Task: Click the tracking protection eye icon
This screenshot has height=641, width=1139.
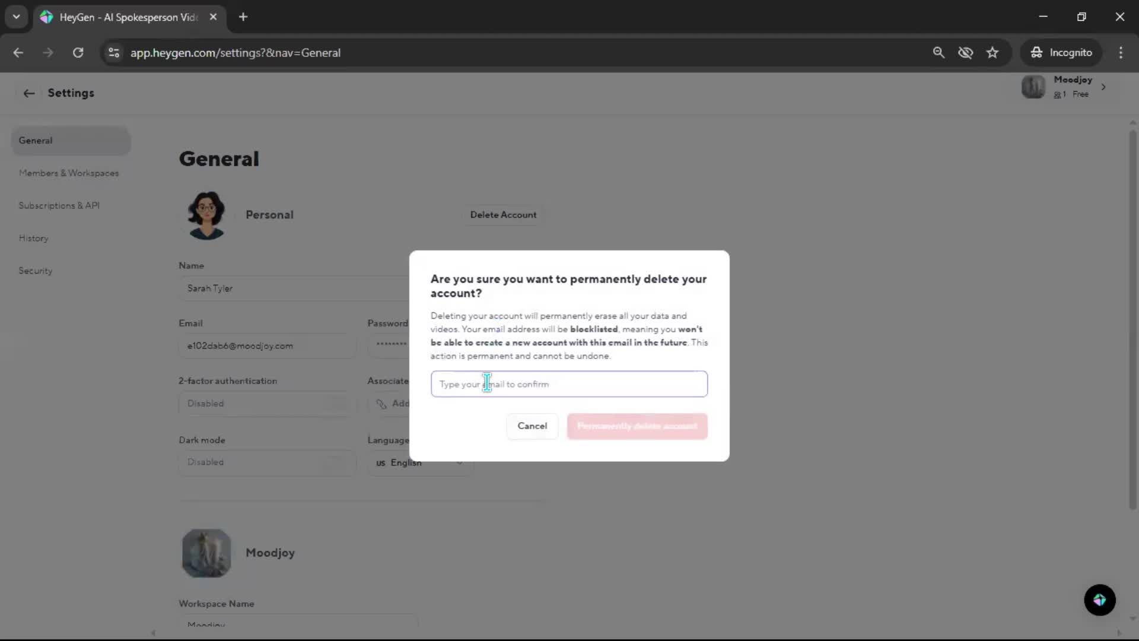Action: tap(965, 53)
